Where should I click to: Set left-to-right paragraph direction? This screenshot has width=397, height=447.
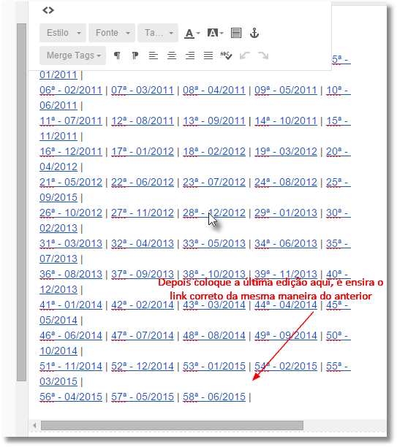click(117, 56)
